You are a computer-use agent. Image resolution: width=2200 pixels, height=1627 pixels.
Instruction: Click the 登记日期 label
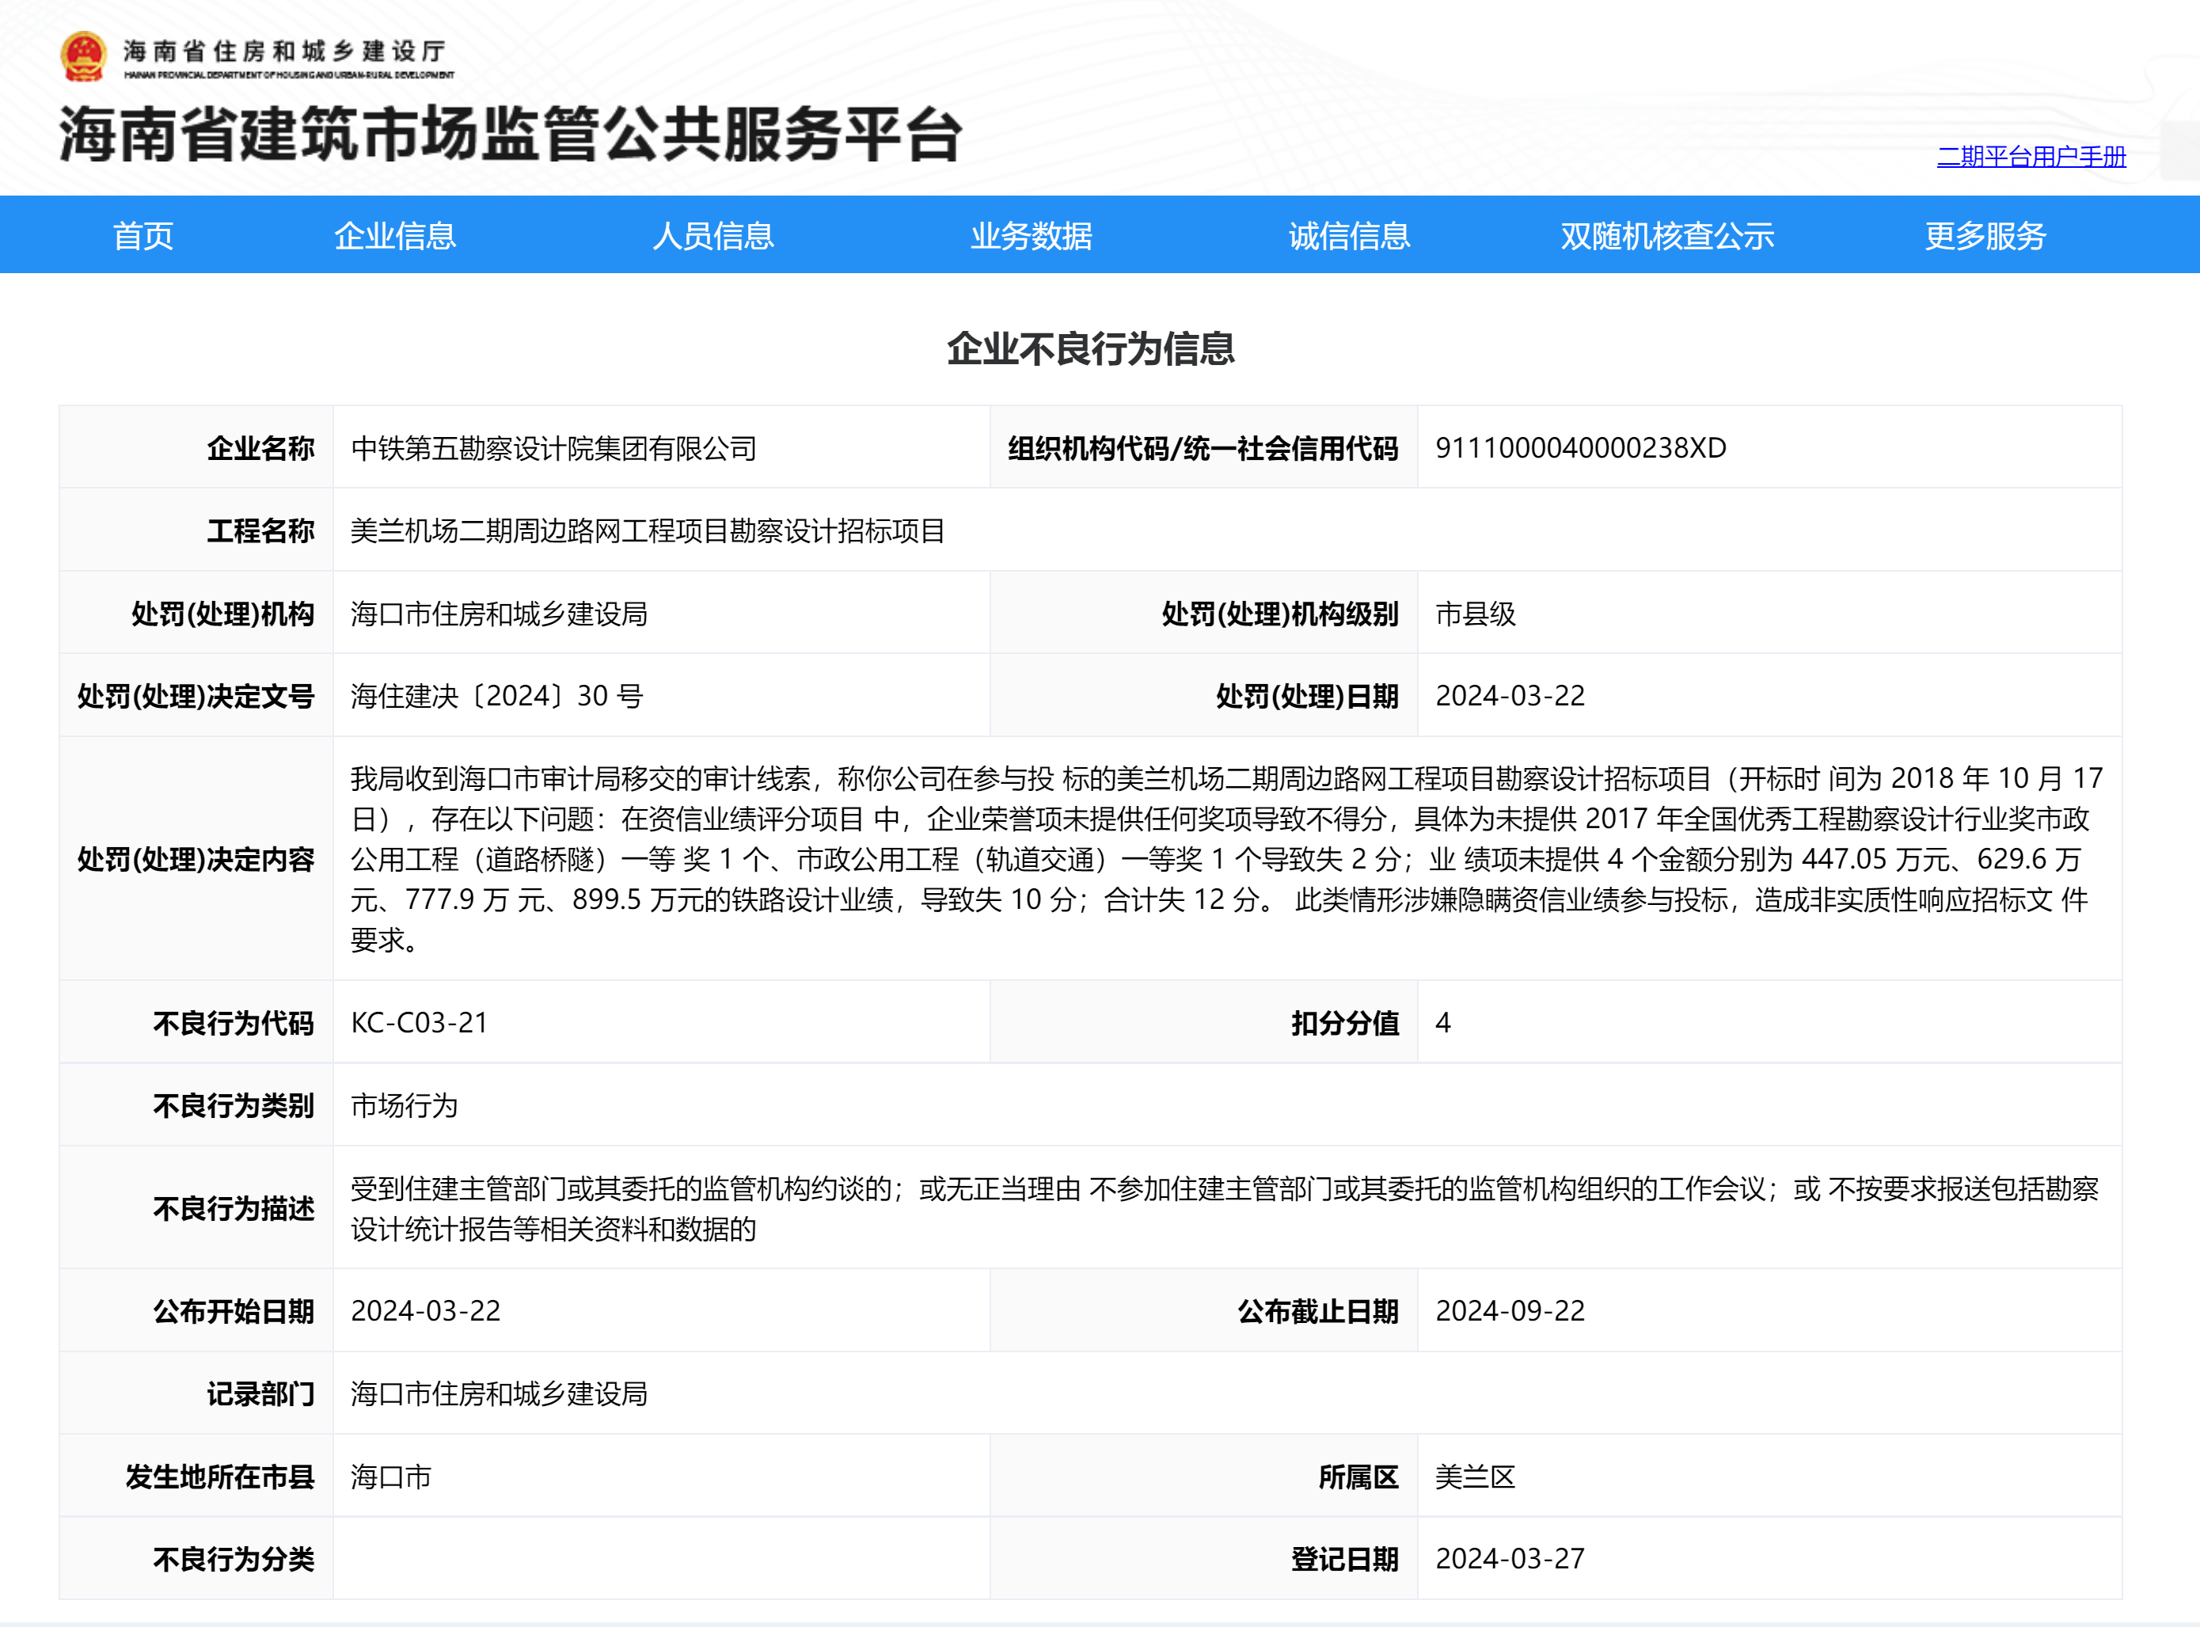1345,1559
